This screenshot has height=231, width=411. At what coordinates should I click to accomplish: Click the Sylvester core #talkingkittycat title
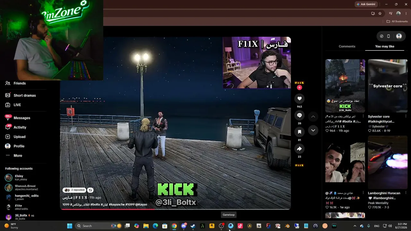pos(381,119)
